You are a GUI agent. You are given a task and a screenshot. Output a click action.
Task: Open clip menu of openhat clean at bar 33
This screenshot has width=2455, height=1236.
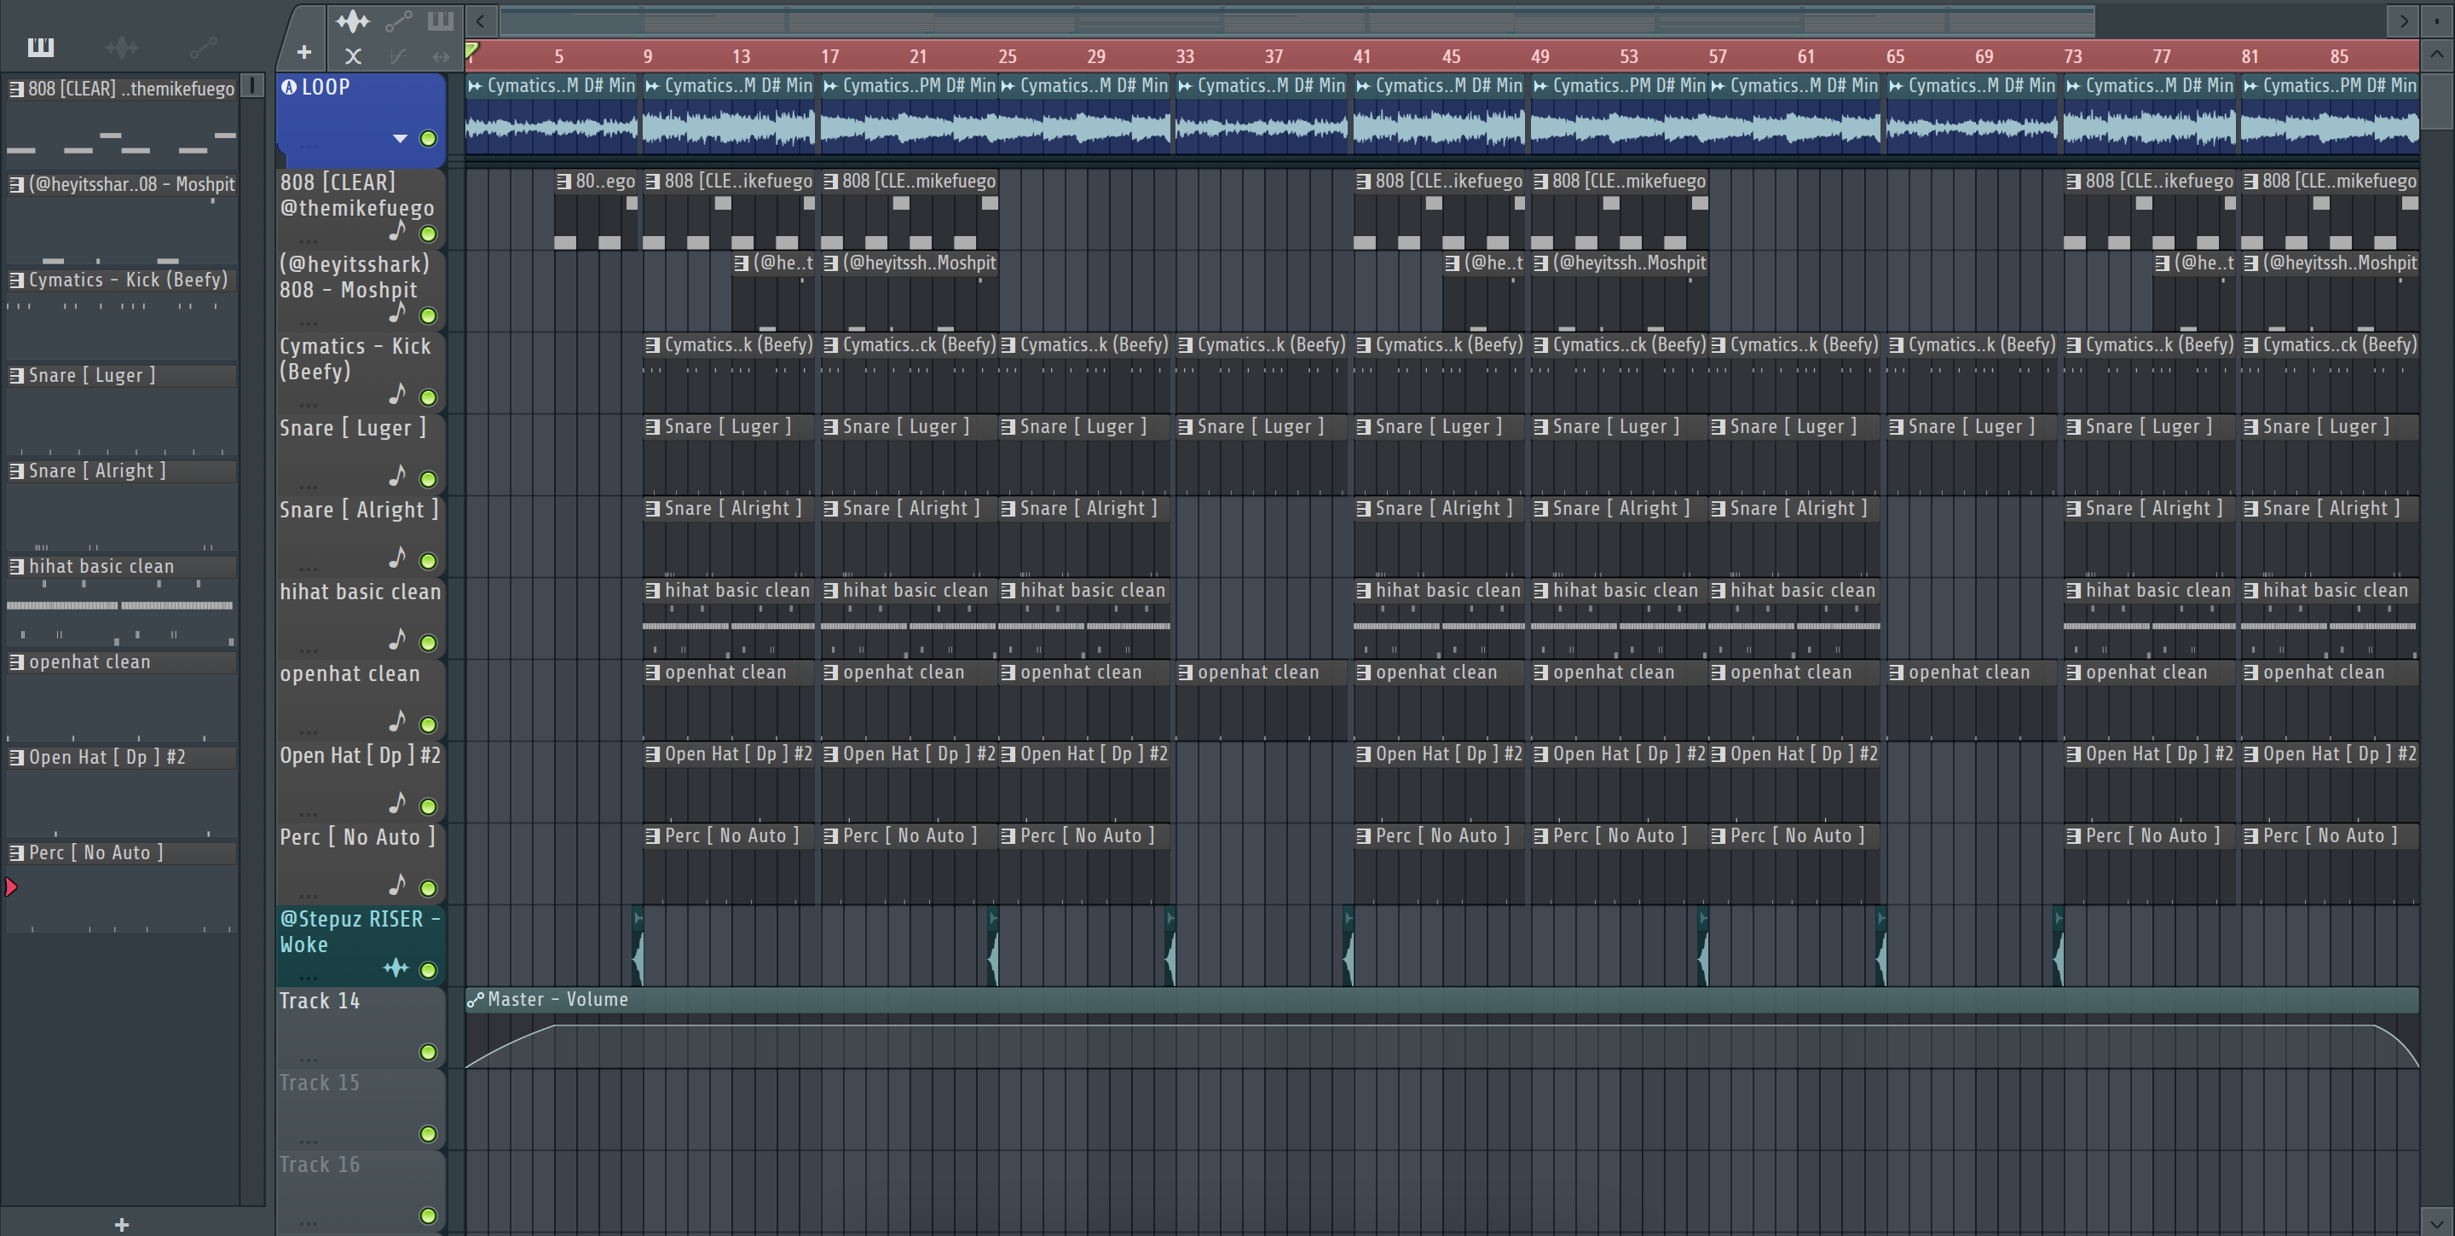pyautogui.click(x=1186, y=673)
